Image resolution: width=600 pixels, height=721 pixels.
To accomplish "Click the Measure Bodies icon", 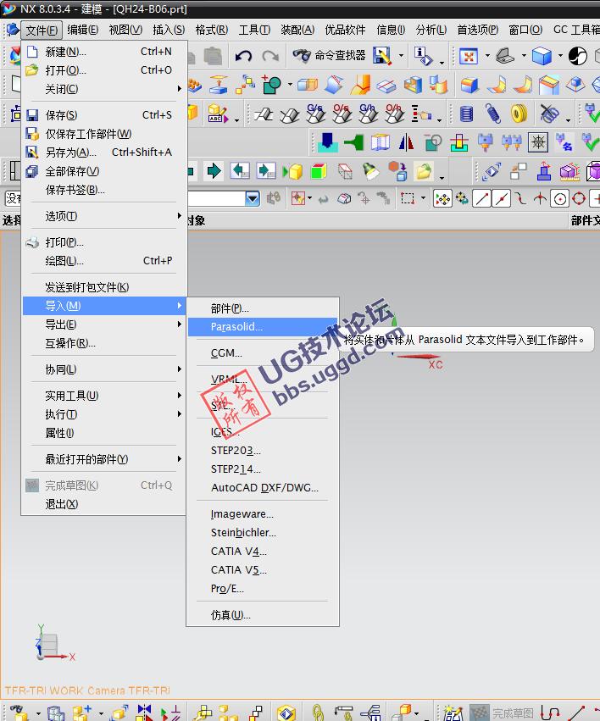I will [x=569, y=171].
